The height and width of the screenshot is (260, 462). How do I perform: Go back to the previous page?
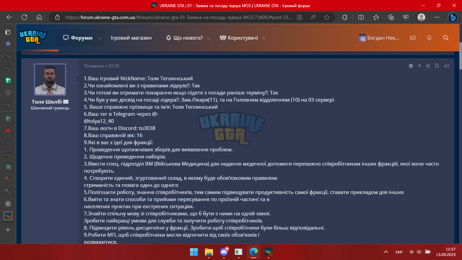coord(9,17)
